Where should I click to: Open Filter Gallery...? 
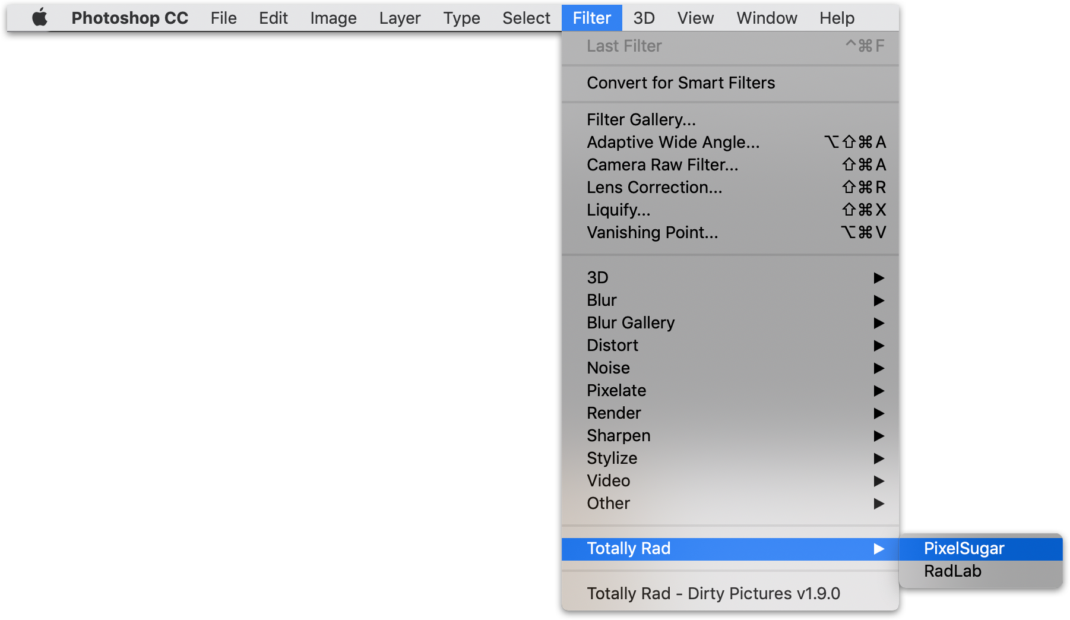pyautogui.click(x=730, y=119)
